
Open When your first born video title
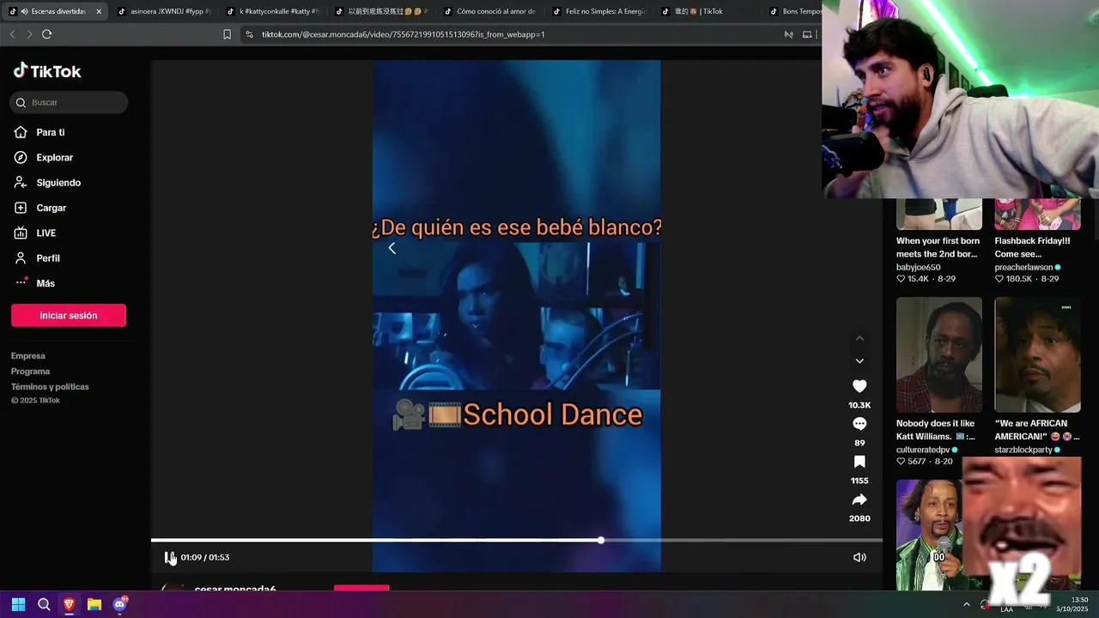(x=938, y=247)
